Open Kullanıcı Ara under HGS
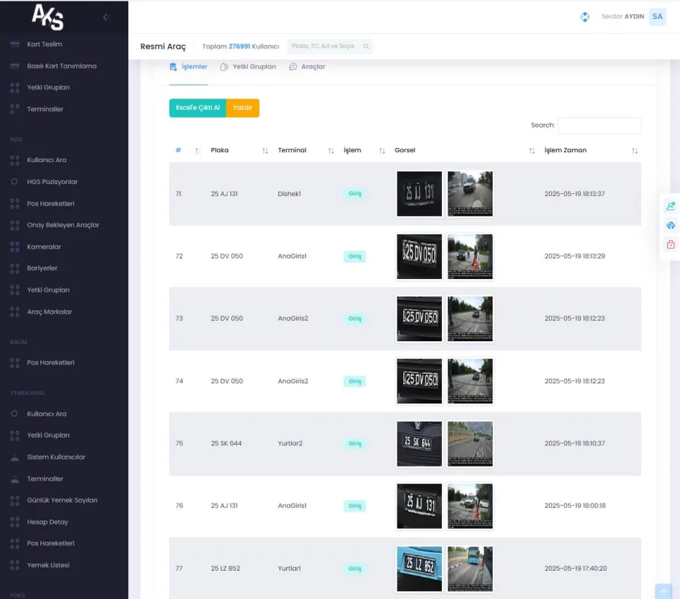The width and height of the screenshot is (680, 599). 47,160
